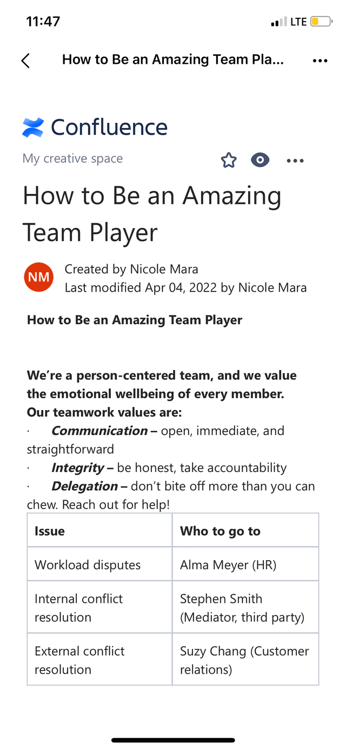
Task: Tap the battery indicator in status bar
Action: pyautogui.click(x=321, y=22)
